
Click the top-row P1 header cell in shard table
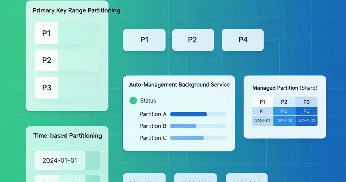[x=263, y=102]
